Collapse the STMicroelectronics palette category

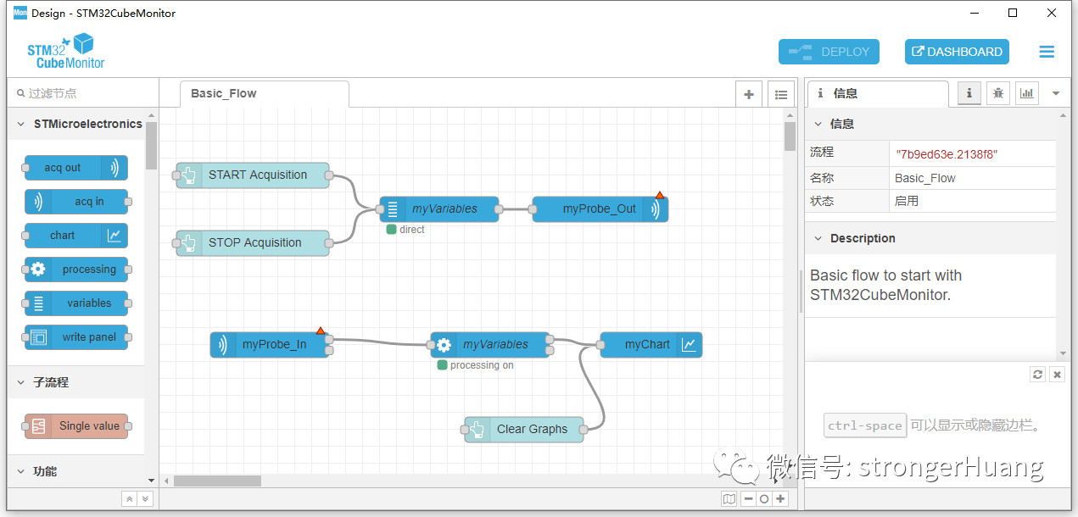pyautogui.click(x=76, y=124)
